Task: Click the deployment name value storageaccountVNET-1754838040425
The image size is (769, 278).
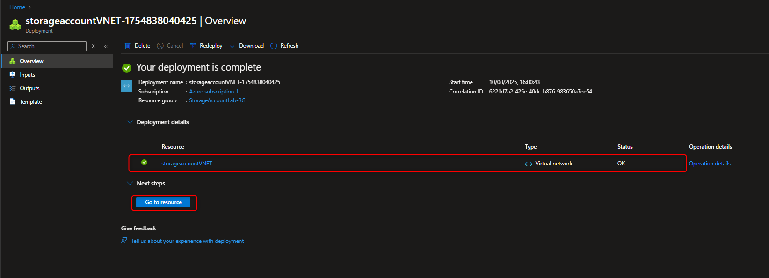Action: click(234, 82)
